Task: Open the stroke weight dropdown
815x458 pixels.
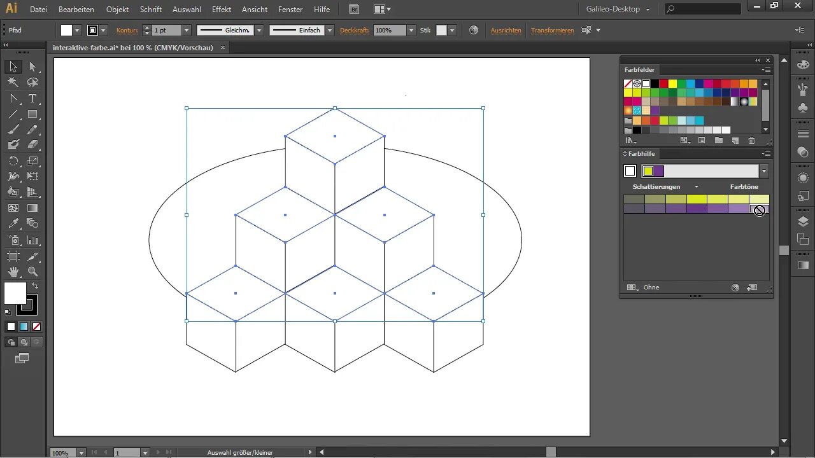Action: coord(187,30)
